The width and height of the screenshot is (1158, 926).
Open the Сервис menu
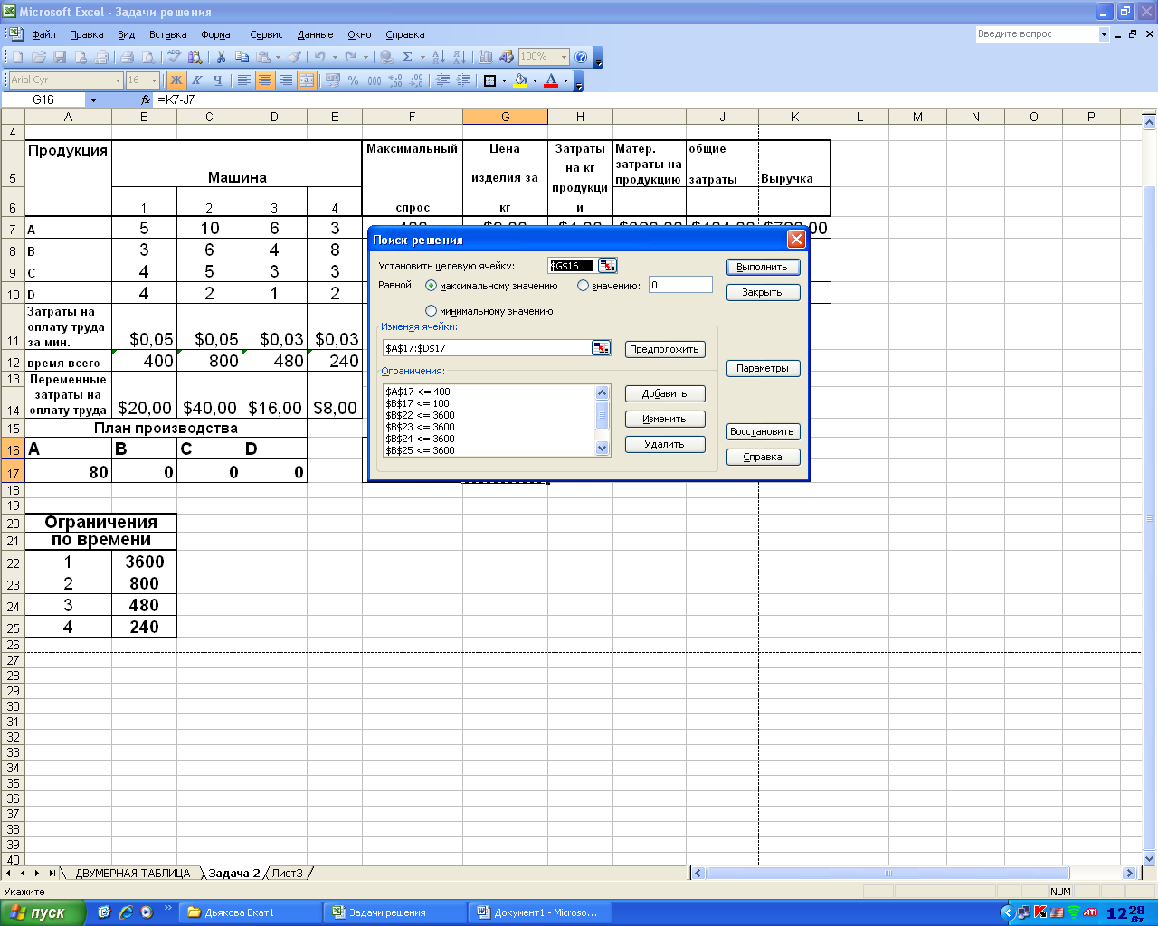[x=266, y=34]
